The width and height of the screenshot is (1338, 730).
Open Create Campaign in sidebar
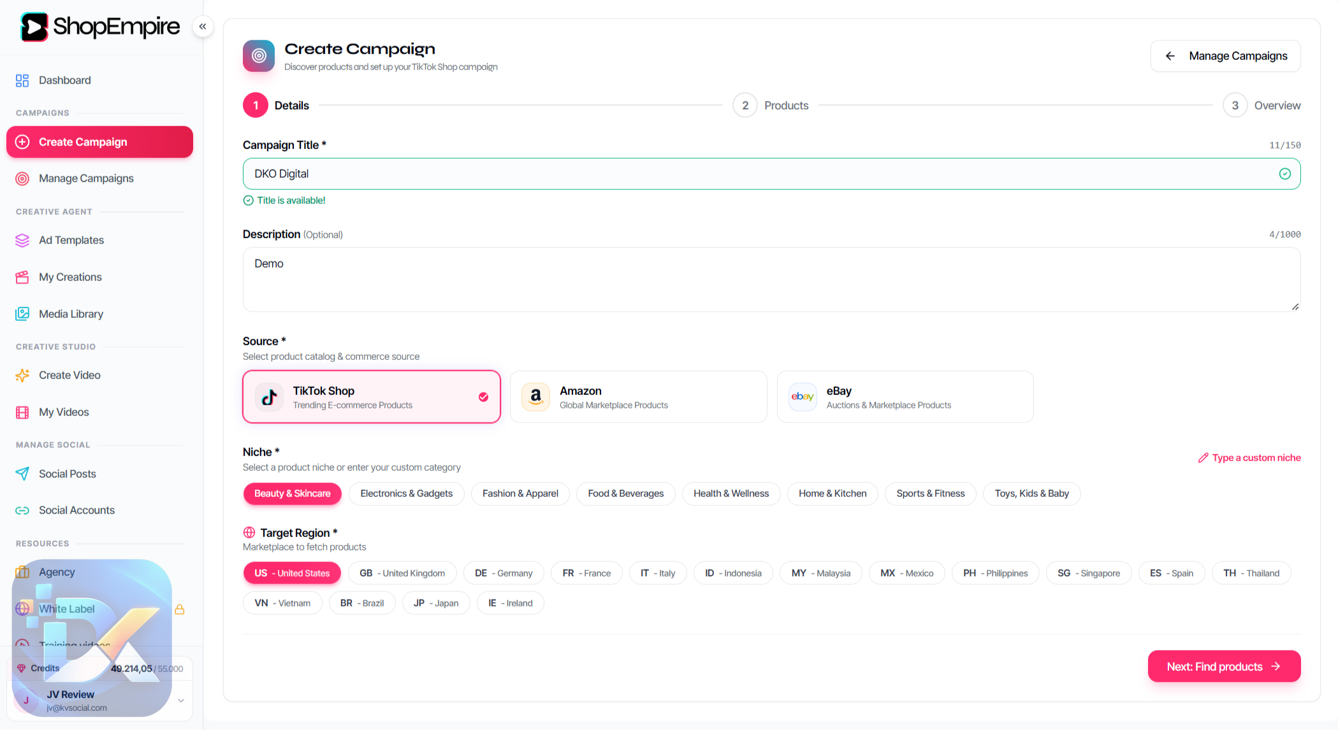(x=100, y=142)
